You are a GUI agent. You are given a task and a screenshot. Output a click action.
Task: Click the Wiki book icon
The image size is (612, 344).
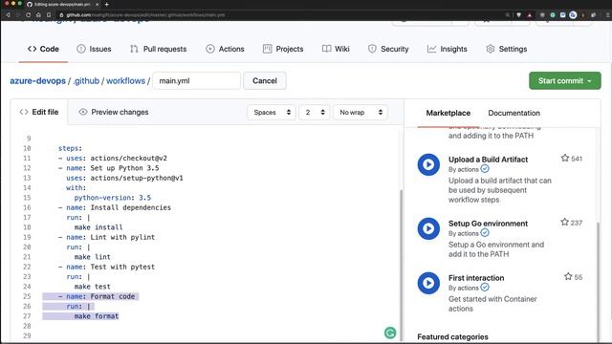[326, 49]
